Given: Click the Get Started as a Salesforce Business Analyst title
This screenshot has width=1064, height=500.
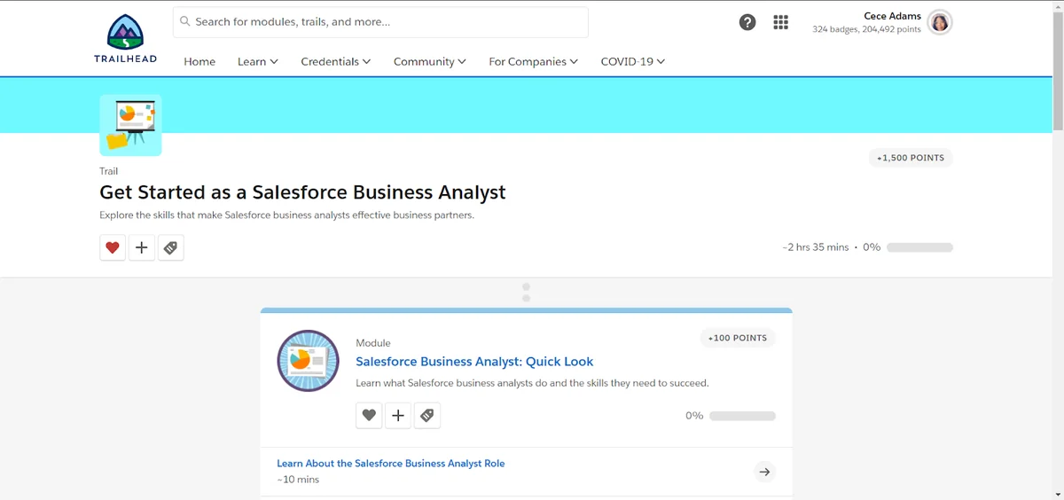Looking at the screenshot, I should pos(302,192).
